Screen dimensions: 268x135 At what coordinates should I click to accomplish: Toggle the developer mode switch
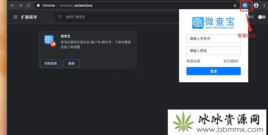262,17
